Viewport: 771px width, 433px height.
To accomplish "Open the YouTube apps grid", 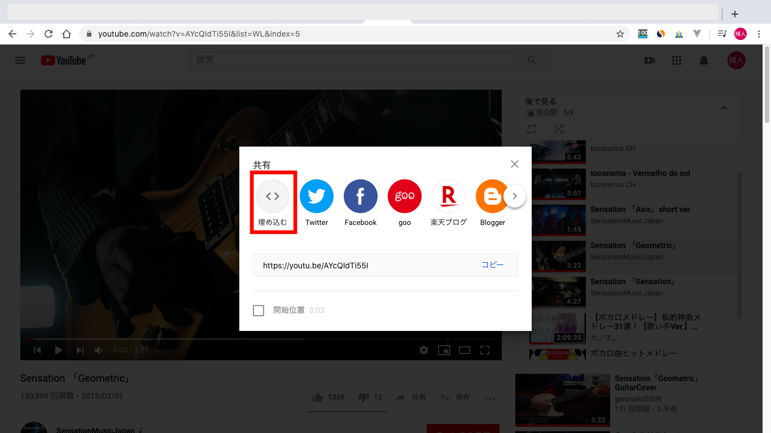I will tap(676, 60).
